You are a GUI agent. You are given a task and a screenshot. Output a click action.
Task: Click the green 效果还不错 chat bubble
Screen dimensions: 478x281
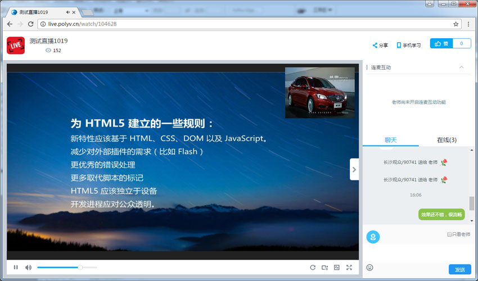click(x=441, y=215)
